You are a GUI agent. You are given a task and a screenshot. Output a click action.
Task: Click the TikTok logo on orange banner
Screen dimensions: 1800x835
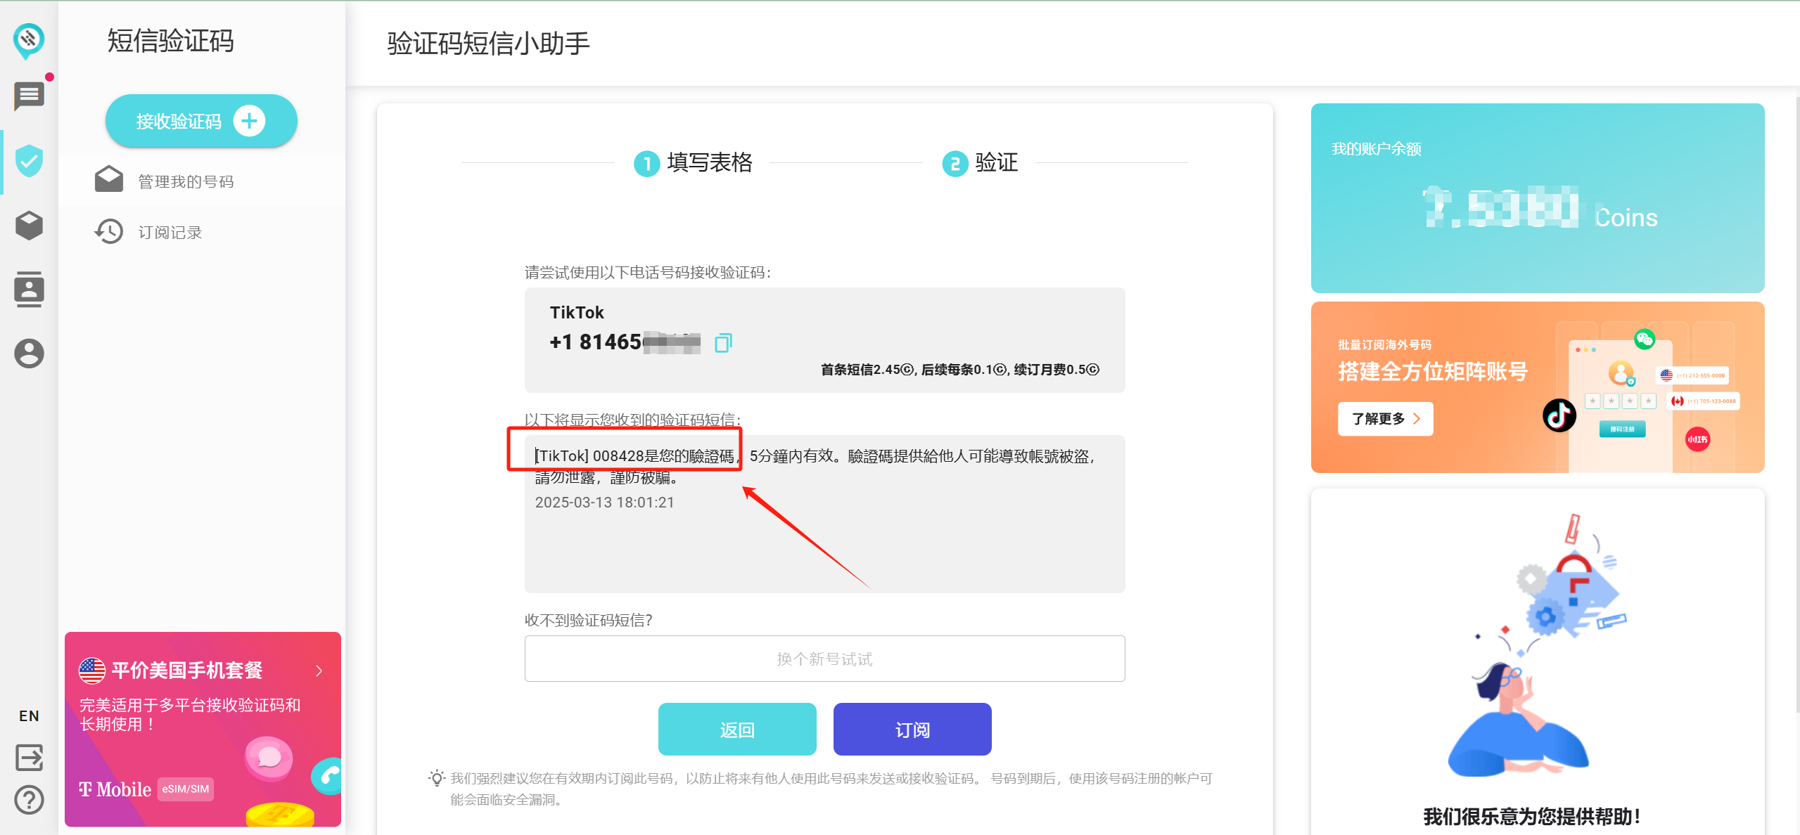pos(1559,415)
